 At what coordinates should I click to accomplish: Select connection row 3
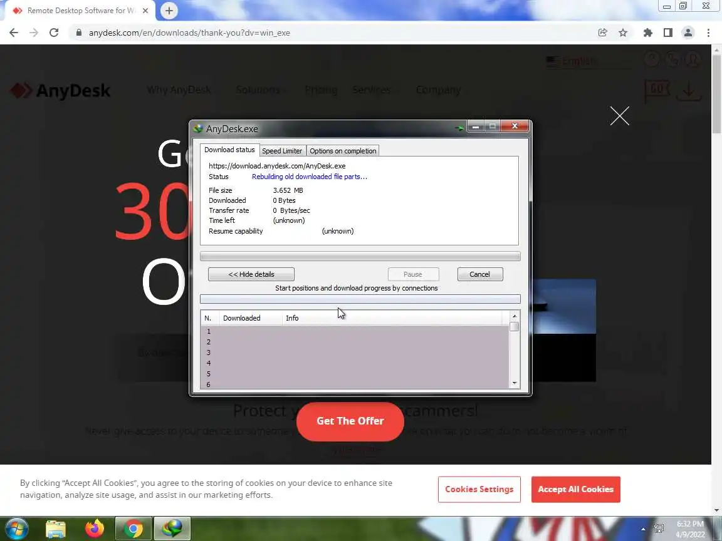pos(355,353)
